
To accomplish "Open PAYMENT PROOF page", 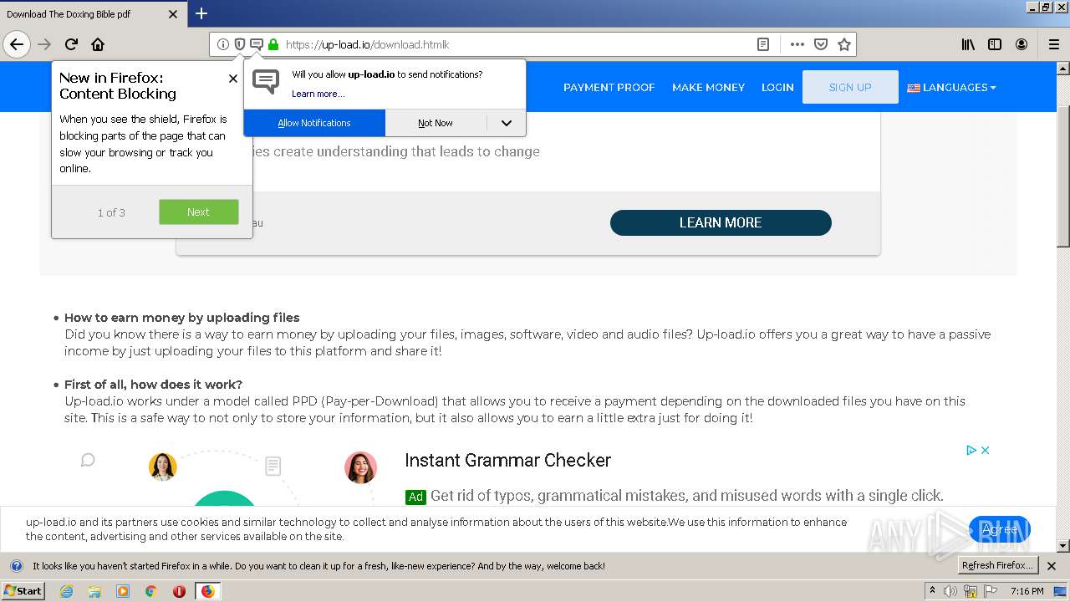I will (x=609, y=87).
